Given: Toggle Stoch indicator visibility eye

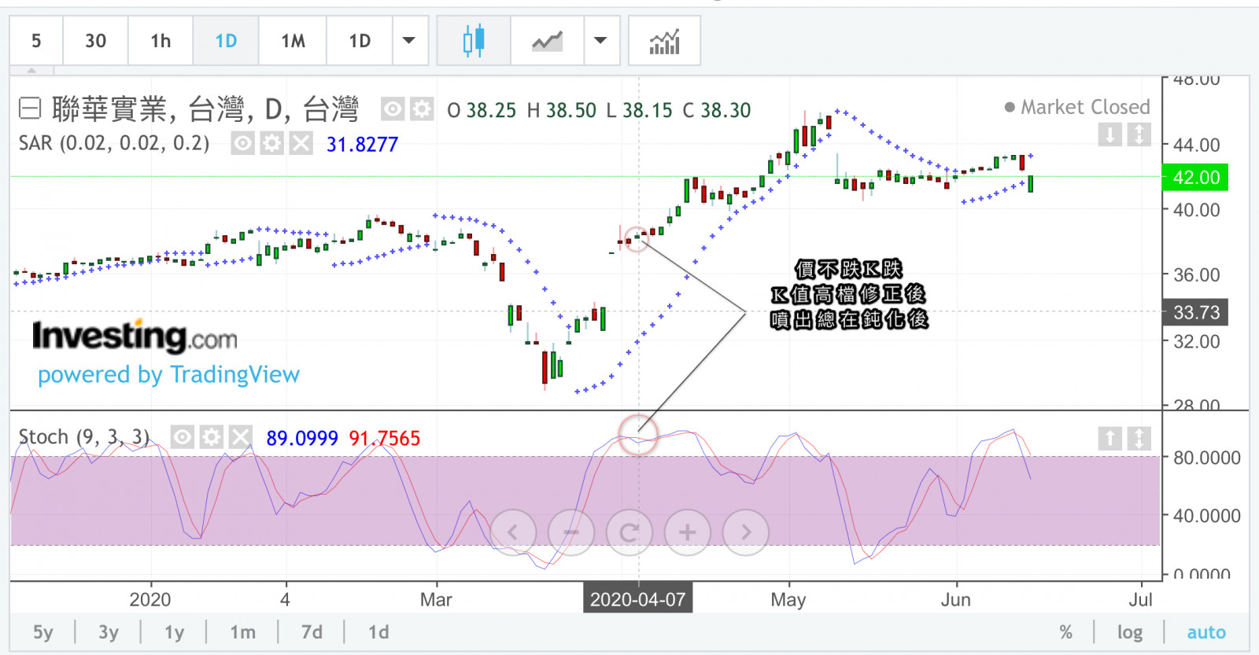Looking at the screenshot, I should (x=182, y=437).
